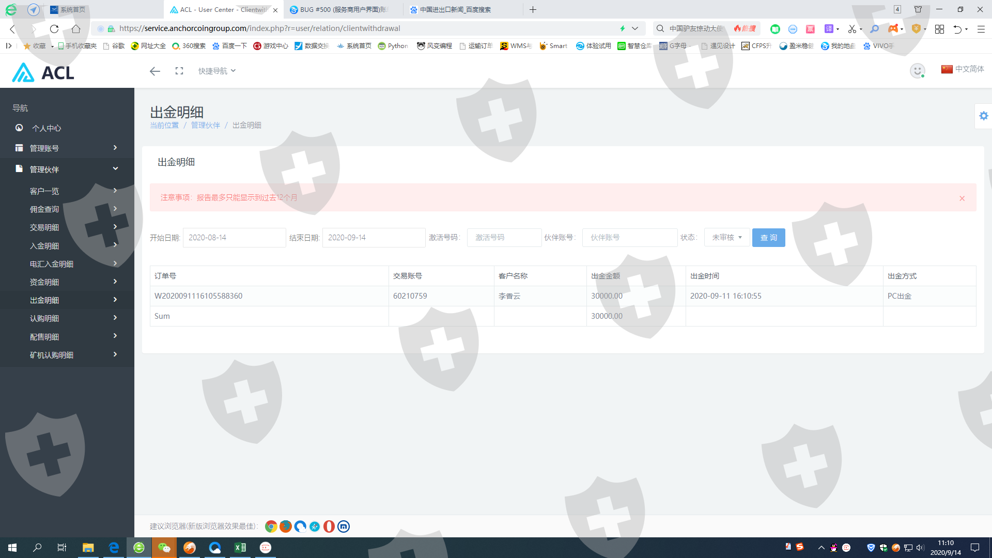This screenshot has height=558, width=992.
Task: Select 佣金查询 sidebar item
Action: pos(44,209)
